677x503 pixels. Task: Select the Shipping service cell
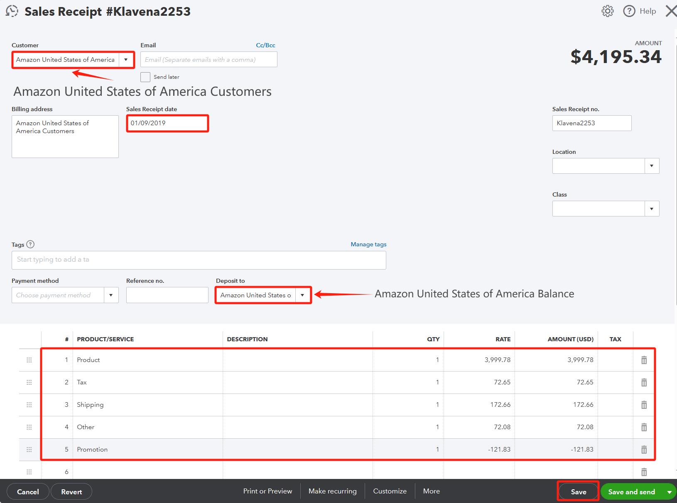(148, 405)
